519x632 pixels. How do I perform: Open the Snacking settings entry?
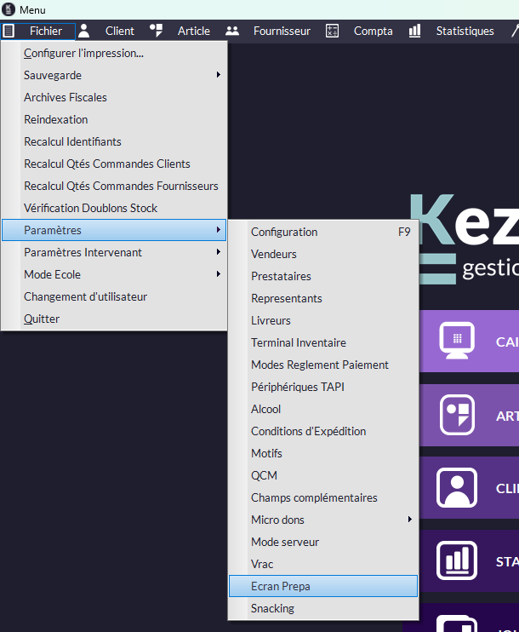point(272,608)
